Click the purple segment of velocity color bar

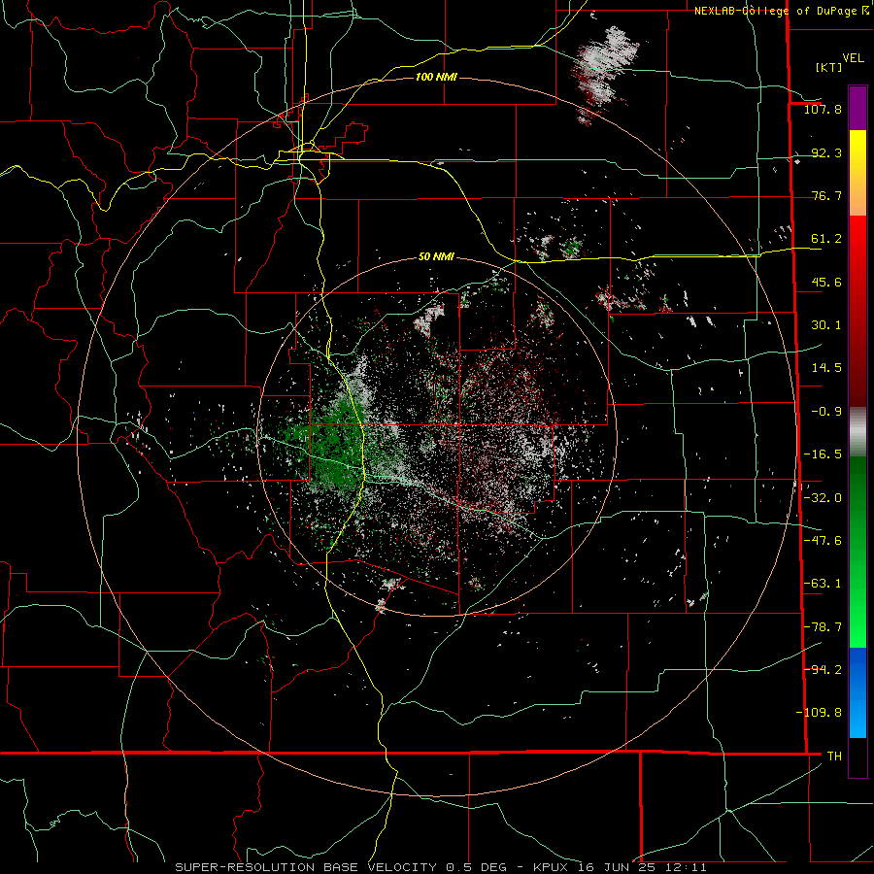coord(857,109)
